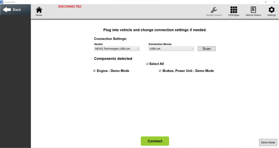Maximize the eTechnician window

coord(265,2)
